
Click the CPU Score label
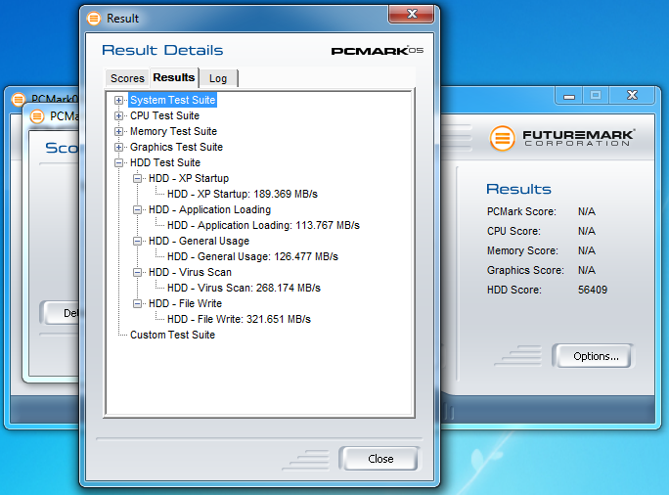(x=513, y=231)
